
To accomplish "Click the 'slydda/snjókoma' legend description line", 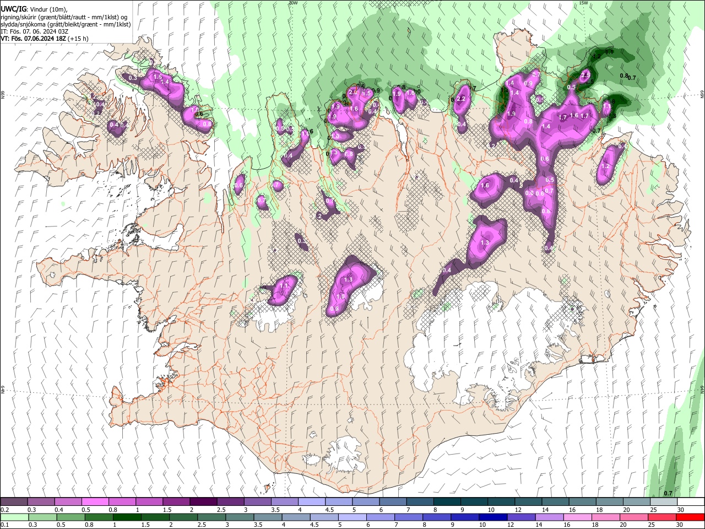I will click(66, 24).
